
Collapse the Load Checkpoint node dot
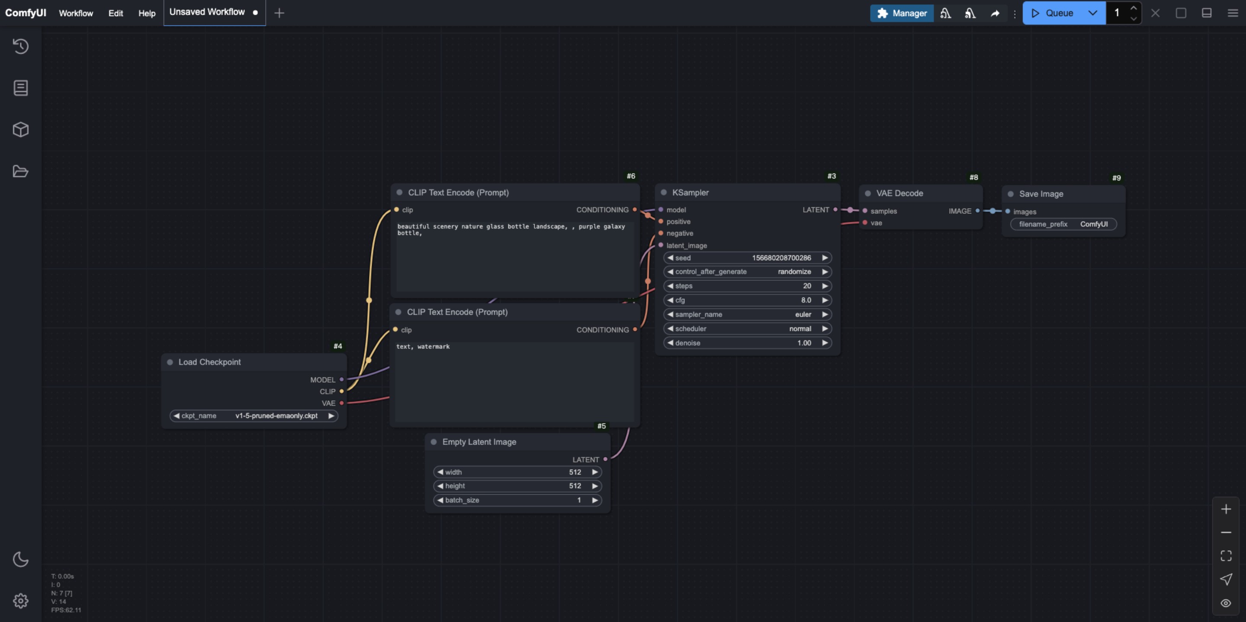point(170,362)
